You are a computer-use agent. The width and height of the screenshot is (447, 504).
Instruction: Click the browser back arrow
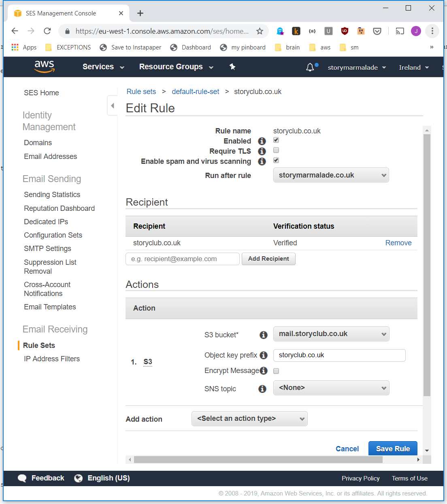click(15, 31)
